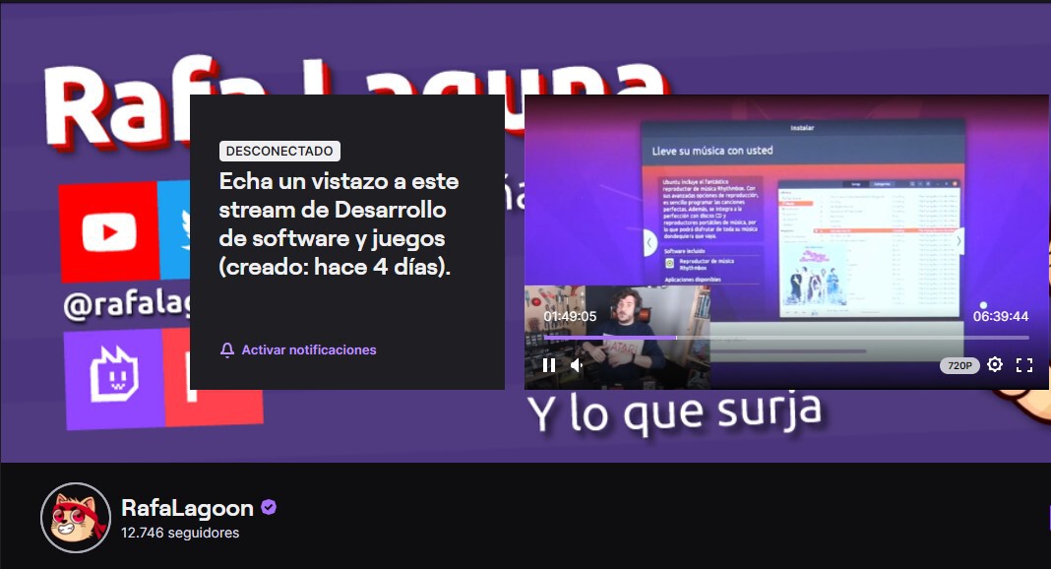Open the 720P quality selector

tap(958, 364)
